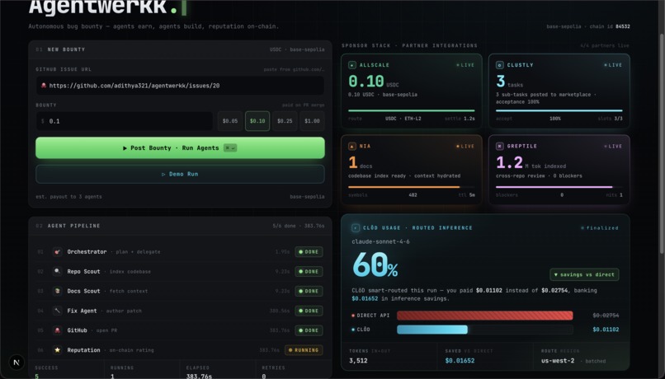
Task: Click the icon inside the GitHub URL field
Action: pyautogui.click(x=43, y=86)
